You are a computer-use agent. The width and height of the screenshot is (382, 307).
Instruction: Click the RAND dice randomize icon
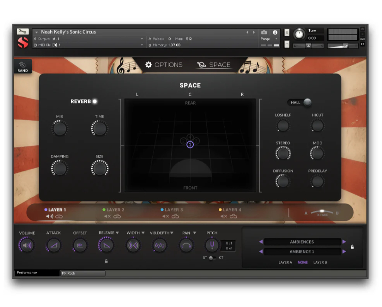22,65
